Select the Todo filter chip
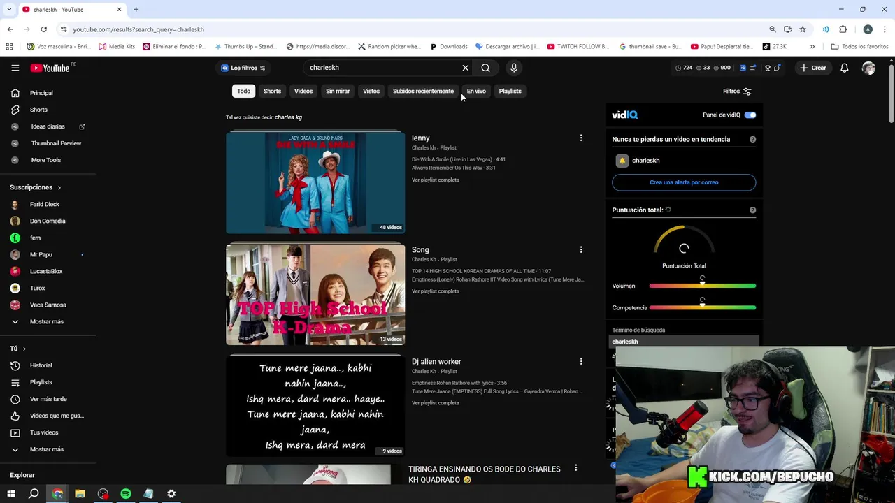 243,91
